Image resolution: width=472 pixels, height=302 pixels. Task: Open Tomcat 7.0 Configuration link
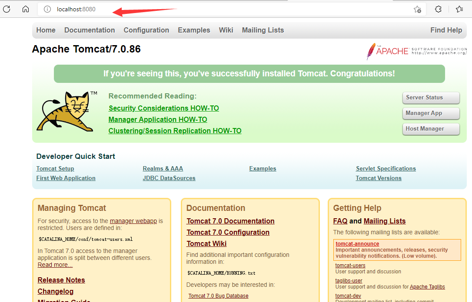pyautogui.click(x=228, y=232)
